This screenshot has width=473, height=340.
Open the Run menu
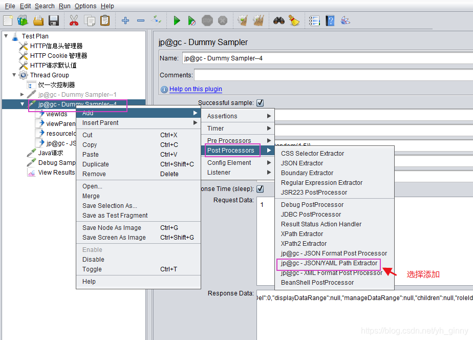[x=64, y=6]
